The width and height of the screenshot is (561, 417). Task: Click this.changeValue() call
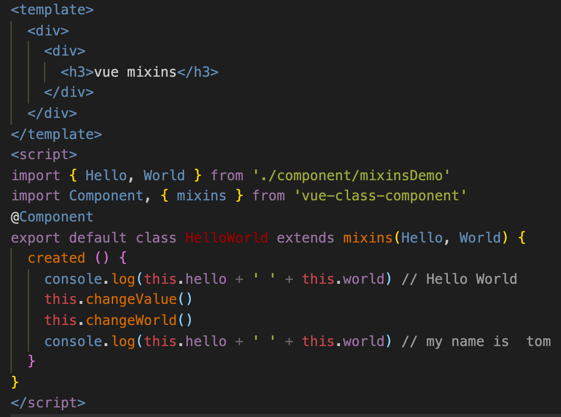point(118,300)
